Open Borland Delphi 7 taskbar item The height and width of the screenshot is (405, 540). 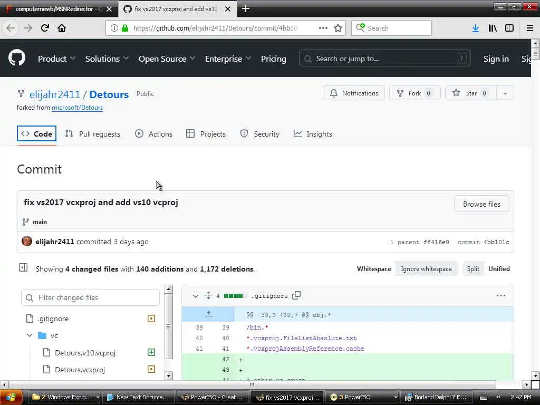[x=436, y=397]
